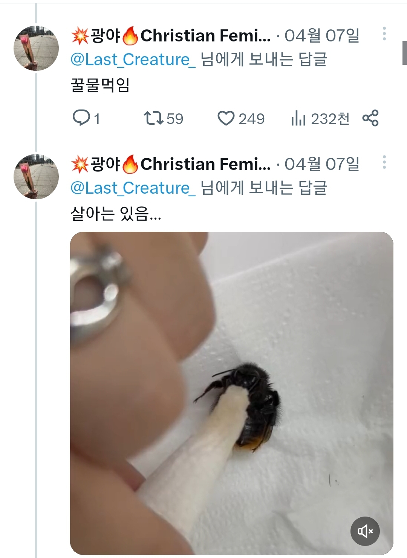Unmute the bee video
The height and width of the screenshot is (558, 407).
365,531
